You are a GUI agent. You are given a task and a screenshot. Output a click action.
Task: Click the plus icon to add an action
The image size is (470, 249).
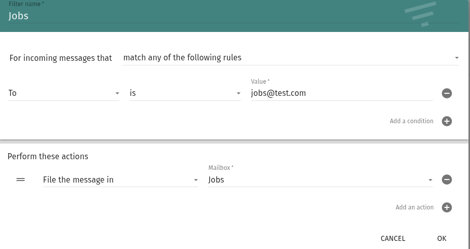point(447,207)
